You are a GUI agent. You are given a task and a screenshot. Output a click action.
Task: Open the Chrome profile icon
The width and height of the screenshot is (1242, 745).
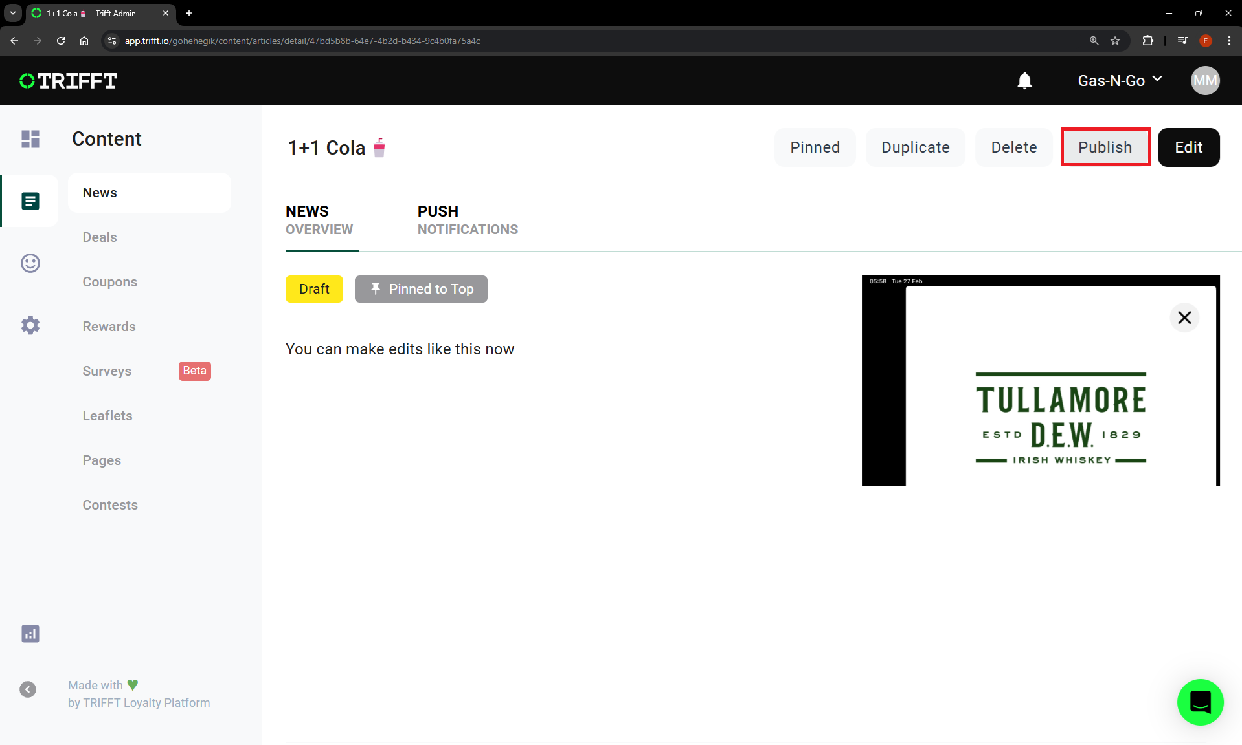tap(1206, 41)
